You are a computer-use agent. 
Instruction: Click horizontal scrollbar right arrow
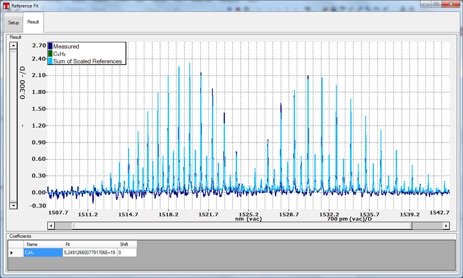446,226
